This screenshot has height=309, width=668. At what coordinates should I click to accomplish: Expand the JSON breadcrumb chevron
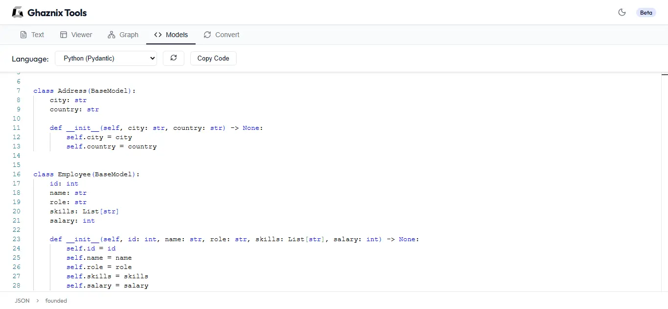pos(37,301)
